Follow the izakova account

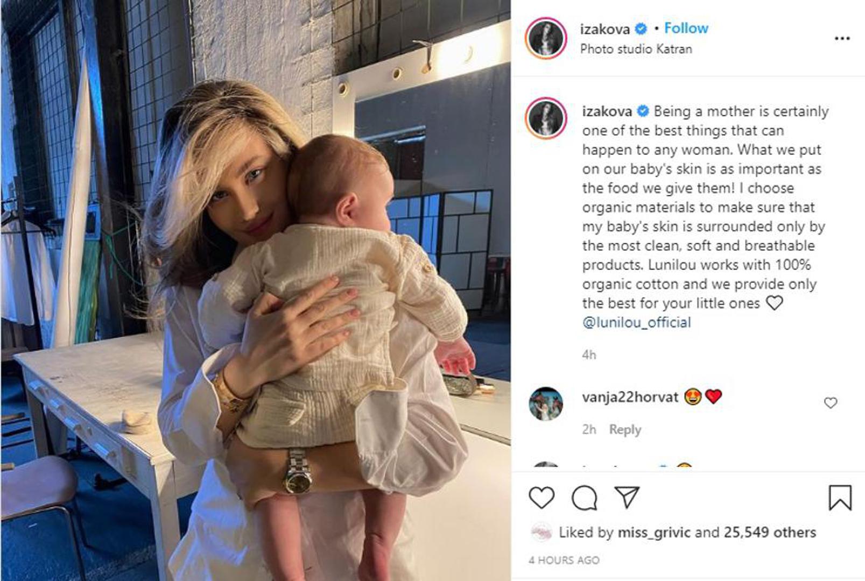click(686, 28)
